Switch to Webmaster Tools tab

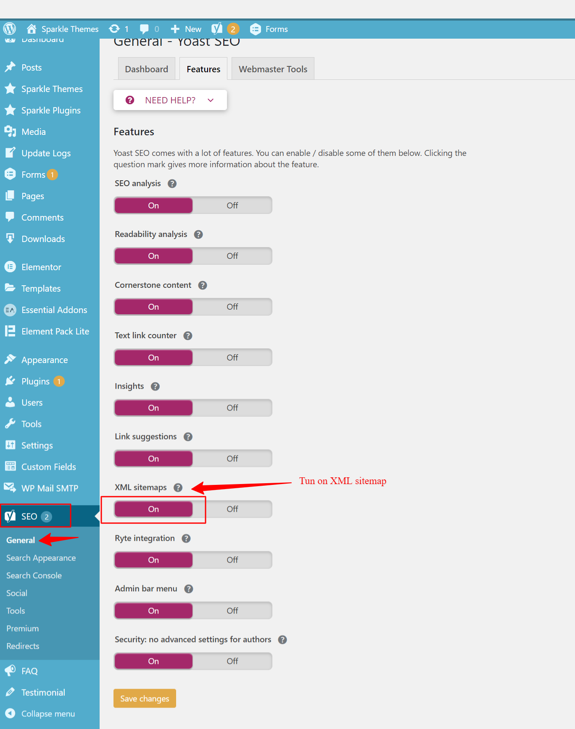(x=273, y=69)
